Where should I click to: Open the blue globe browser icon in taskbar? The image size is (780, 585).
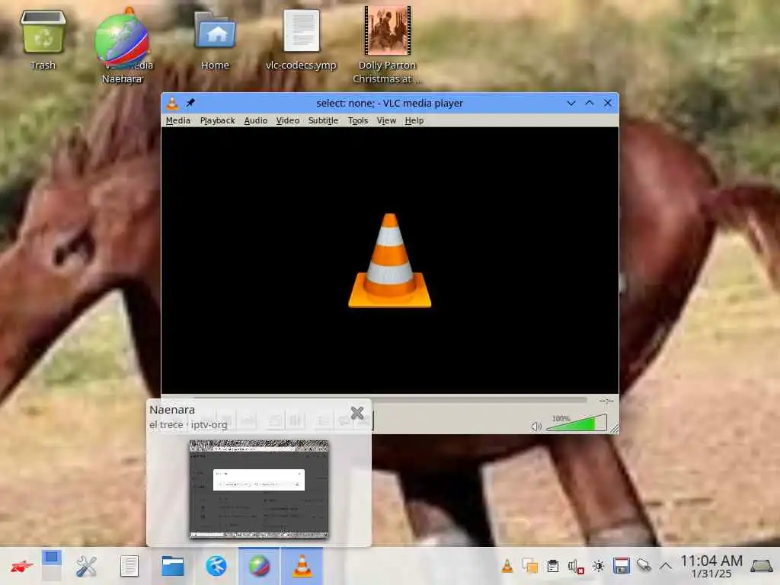point(216,566)
